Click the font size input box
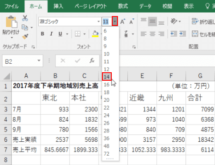 [107, 21]
